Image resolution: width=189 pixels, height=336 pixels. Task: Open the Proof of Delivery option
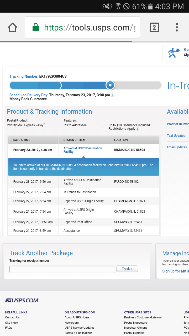pyautogui.click(x=178, y=124)
